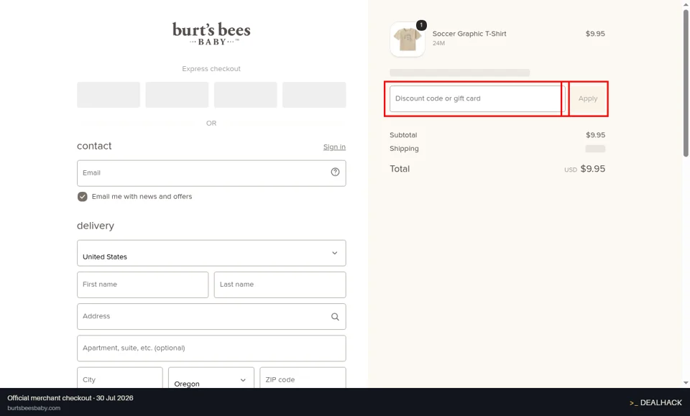This screenshot has height=416, width=690.
Task: Click the address search magnifier icon
Action: (335, 317)
